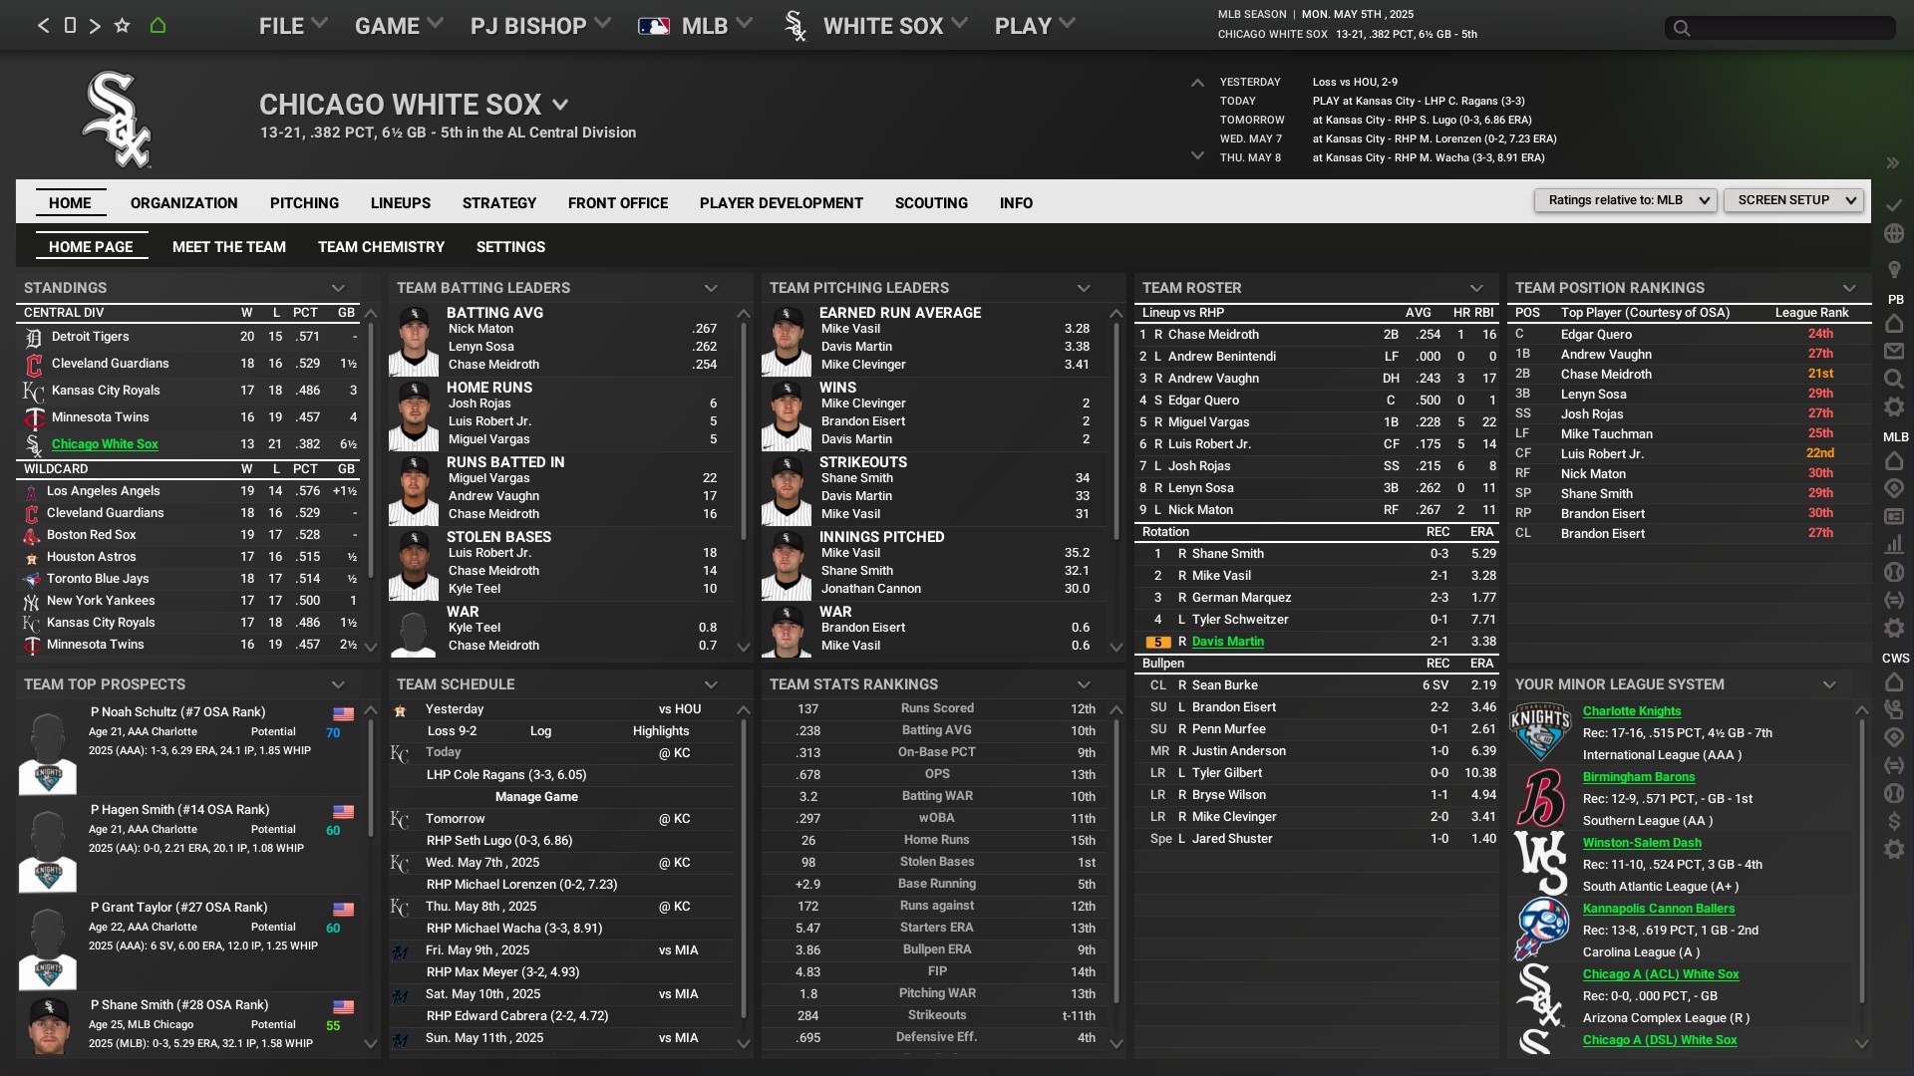Expand the Standings panel chevron
This screenshot has height=1076, width=1914.
point(338,288)
